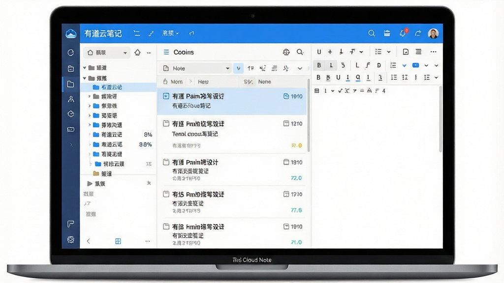Check the checkbox of the note scored 72.0
Screen dimensions: 504x283
click(166, 162)
